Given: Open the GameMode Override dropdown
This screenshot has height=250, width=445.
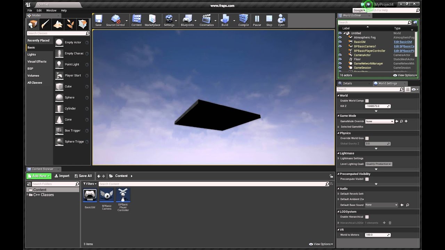Looking at the screenshot, I should 379,121.
